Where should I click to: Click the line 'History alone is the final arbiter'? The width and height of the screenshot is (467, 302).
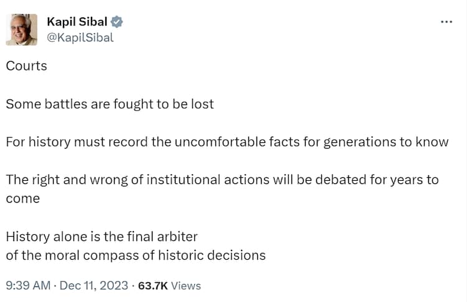tap(101, 236)
